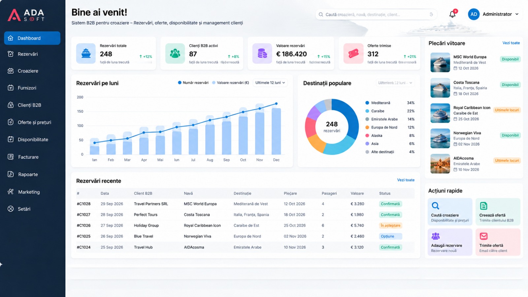Open the notifications bell
The height and width of the screenshot is (297, 528).
click(452, 14)
